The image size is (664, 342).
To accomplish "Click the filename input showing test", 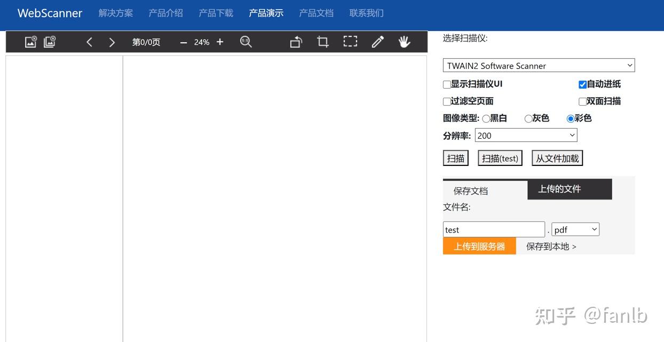I will tap(493, 229).
